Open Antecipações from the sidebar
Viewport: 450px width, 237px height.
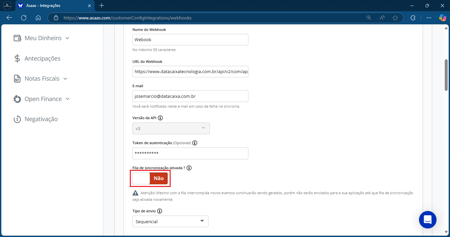[37, 59]
